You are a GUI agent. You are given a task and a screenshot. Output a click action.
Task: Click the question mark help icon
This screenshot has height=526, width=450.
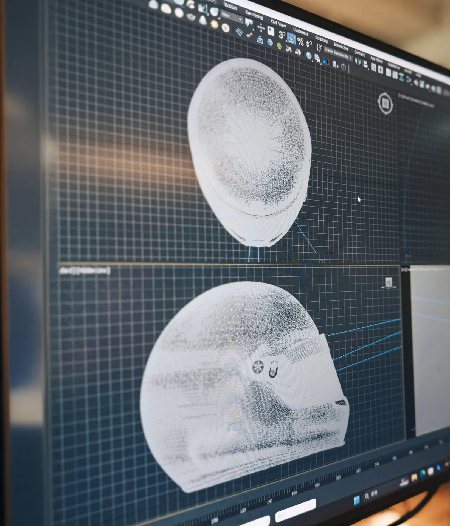[x=344, y=67]
